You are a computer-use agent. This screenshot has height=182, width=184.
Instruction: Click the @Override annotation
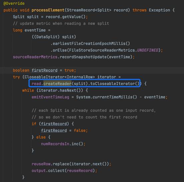(x=14, y=3)
